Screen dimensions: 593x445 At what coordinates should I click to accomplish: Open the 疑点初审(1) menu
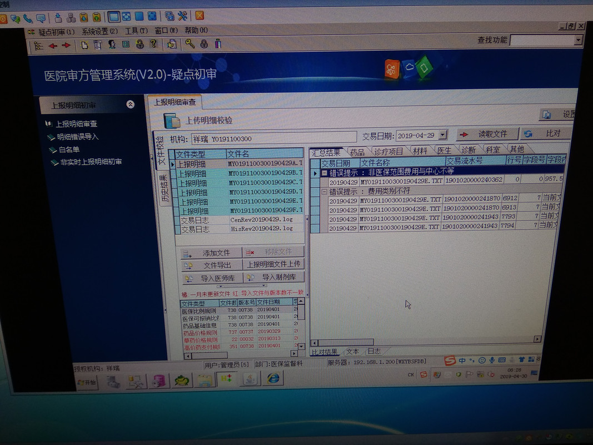pyautogui.click(x=56, y=32)
